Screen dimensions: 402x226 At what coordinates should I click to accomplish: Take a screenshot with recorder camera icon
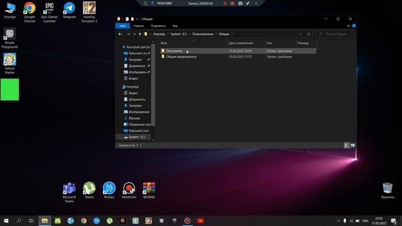(240, 3)
